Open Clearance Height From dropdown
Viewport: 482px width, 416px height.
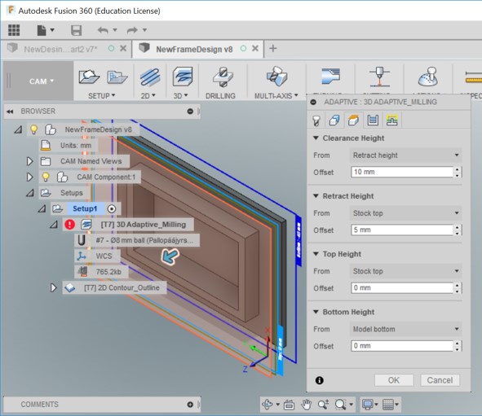tap(406, 155)
